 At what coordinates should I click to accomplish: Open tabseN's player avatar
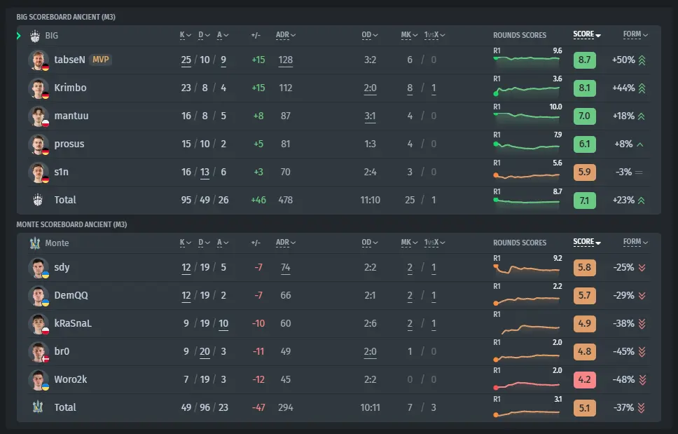pyautogui.click(x=39, y=60)
